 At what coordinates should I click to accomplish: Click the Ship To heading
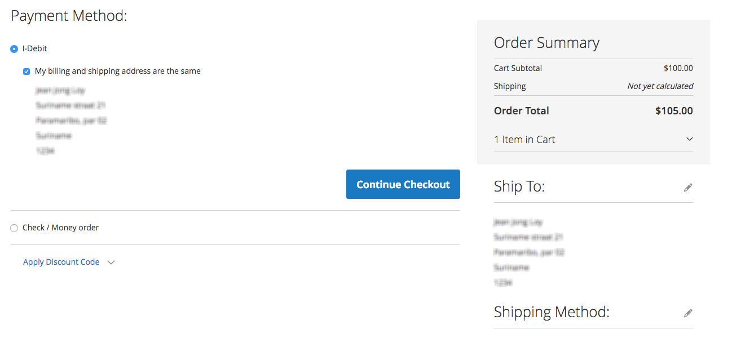pyautogui.click(x=519, y=186)
